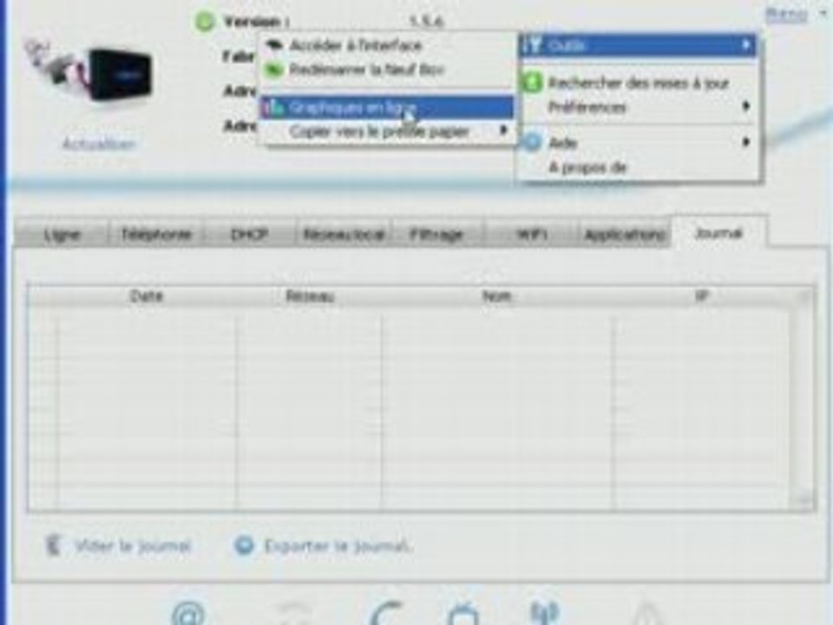Click Exporter le journal link
833x625 pixels.
(338, 546)
